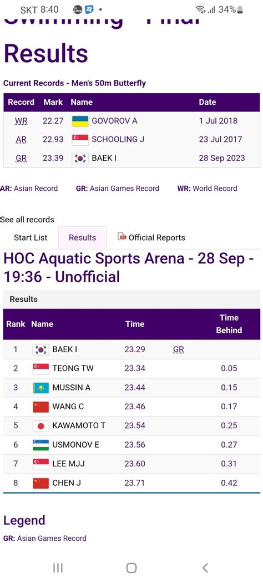This screenshot has width=263, height=584.
Task: Select the Results tab
Action: [82, 237]
